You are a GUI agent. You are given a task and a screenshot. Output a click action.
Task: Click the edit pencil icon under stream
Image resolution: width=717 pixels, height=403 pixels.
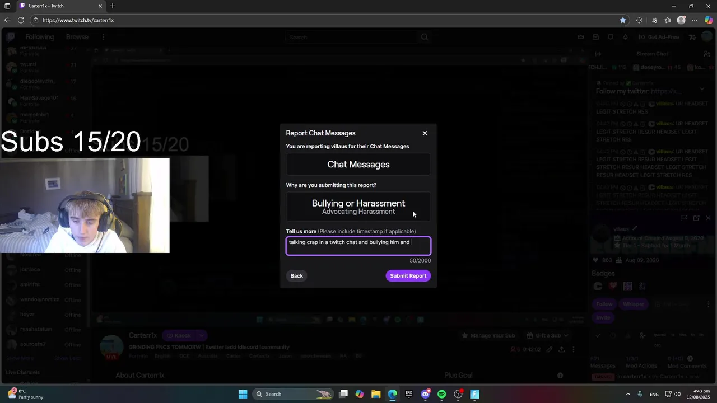550,349
